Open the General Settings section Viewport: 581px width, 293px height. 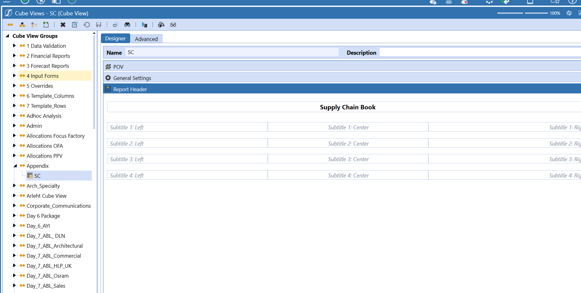point(132,78)
